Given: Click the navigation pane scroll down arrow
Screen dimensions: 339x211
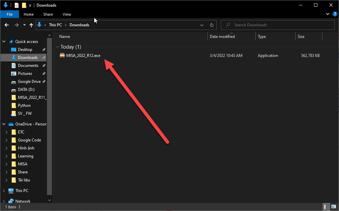Looking at the screenshot, I should [x=50, y=200].
